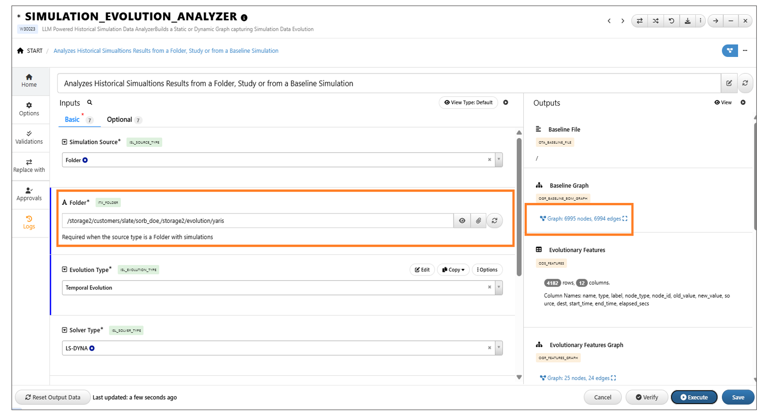The height and width of the screenshot is (411, 783).
Task: Open the Copy dropdown menu
Action: 453,270
